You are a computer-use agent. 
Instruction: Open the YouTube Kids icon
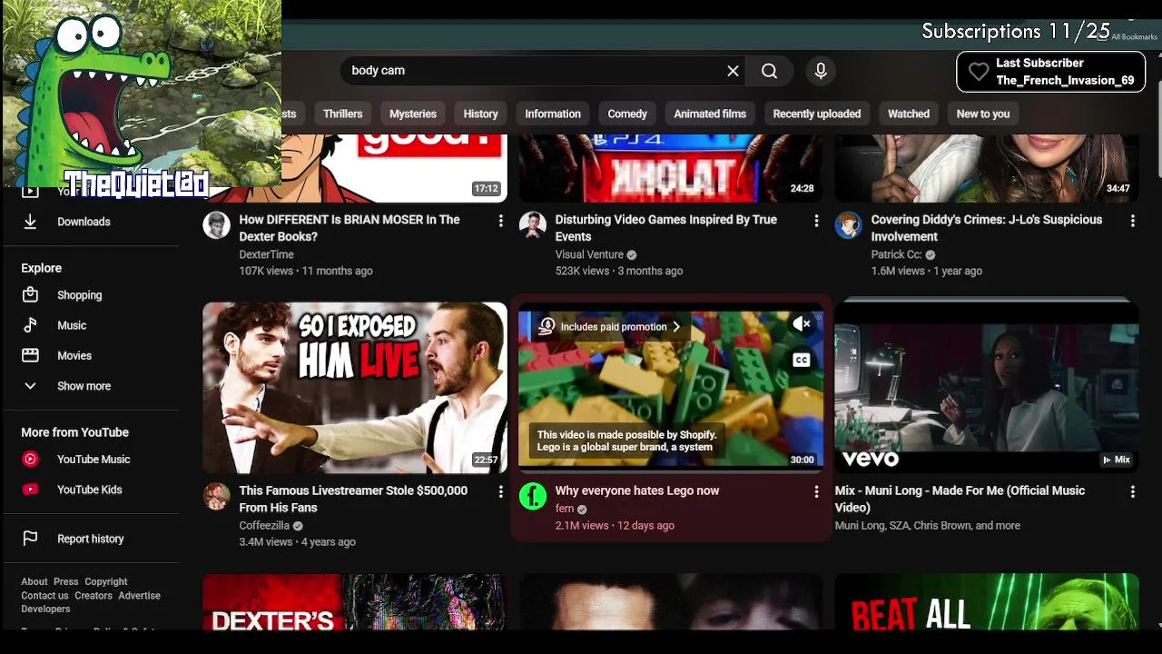[30, 490]
